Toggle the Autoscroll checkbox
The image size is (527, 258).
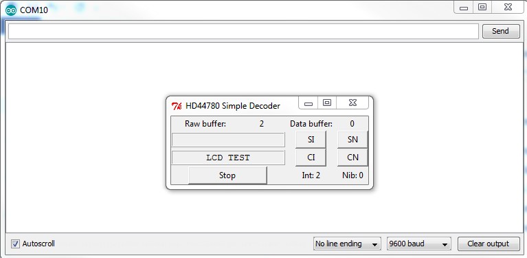pyautogui.click(x=15, y=244)
